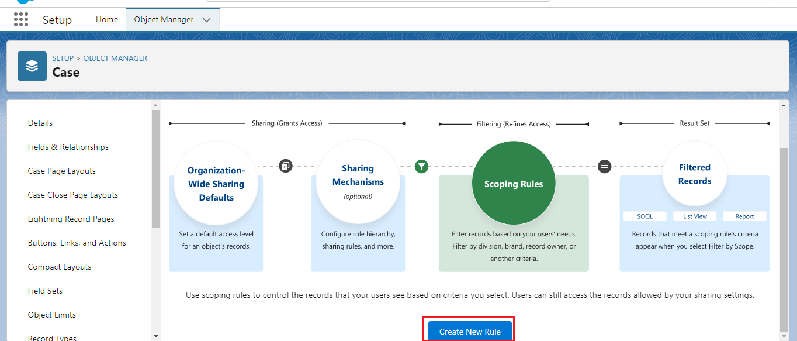The height and width of the screenshot is (341, 797).
Task: Open the App Launcher grid icon
Action: [20, 19]
